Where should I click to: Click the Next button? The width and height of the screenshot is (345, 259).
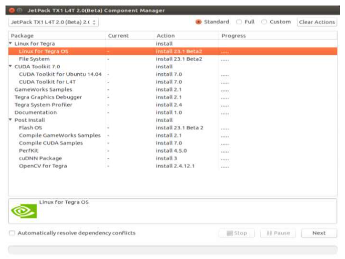319,233
